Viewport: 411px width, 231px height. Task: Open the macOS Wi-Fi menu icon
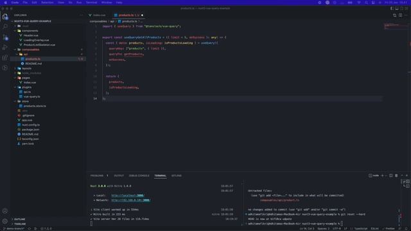tap(359, 3)
